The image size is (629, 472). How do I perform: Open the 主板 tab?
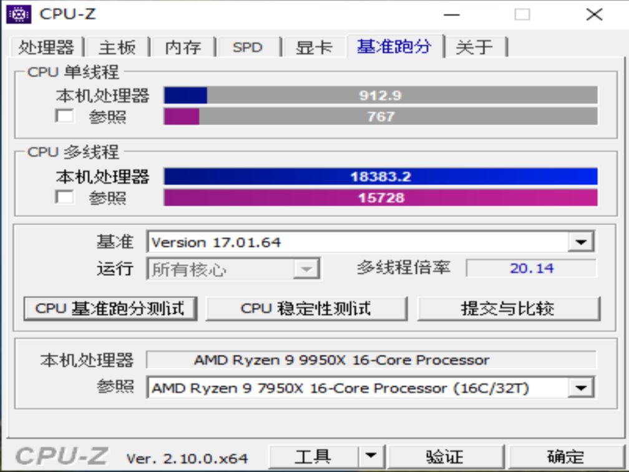(x=118, y=46)
